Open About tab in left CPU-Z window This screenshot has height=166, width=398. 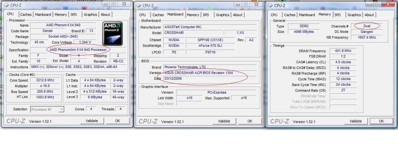tap(105, 15)
